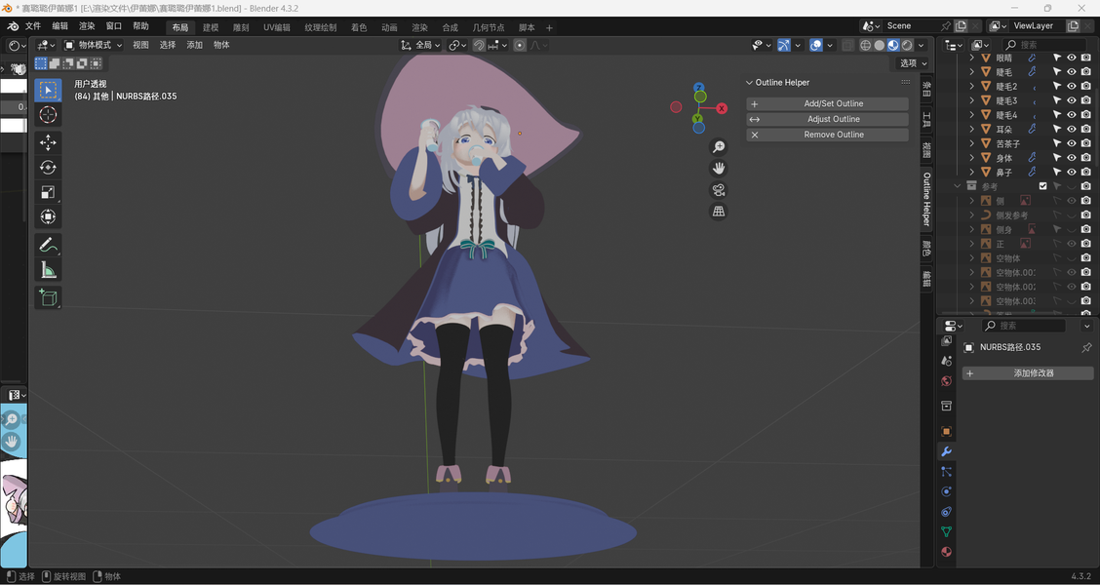Screen dimensions: 1100x585
Task: Toggle camera view with the camera icon
Action: tap(719, 190)
